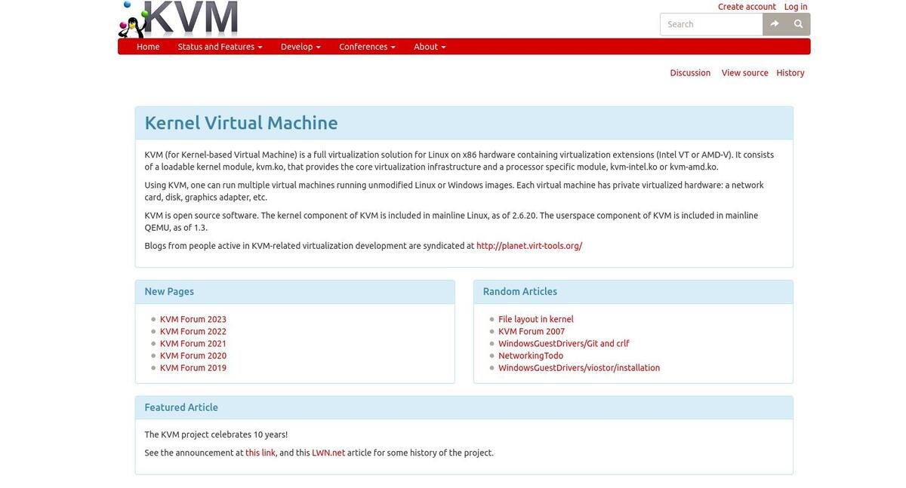Click the Log in link
The height and width of the screenshot is (488, 906).
796,5
